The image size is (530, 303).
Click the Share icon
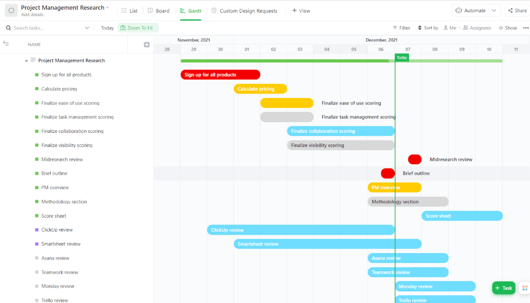[510, 10]
